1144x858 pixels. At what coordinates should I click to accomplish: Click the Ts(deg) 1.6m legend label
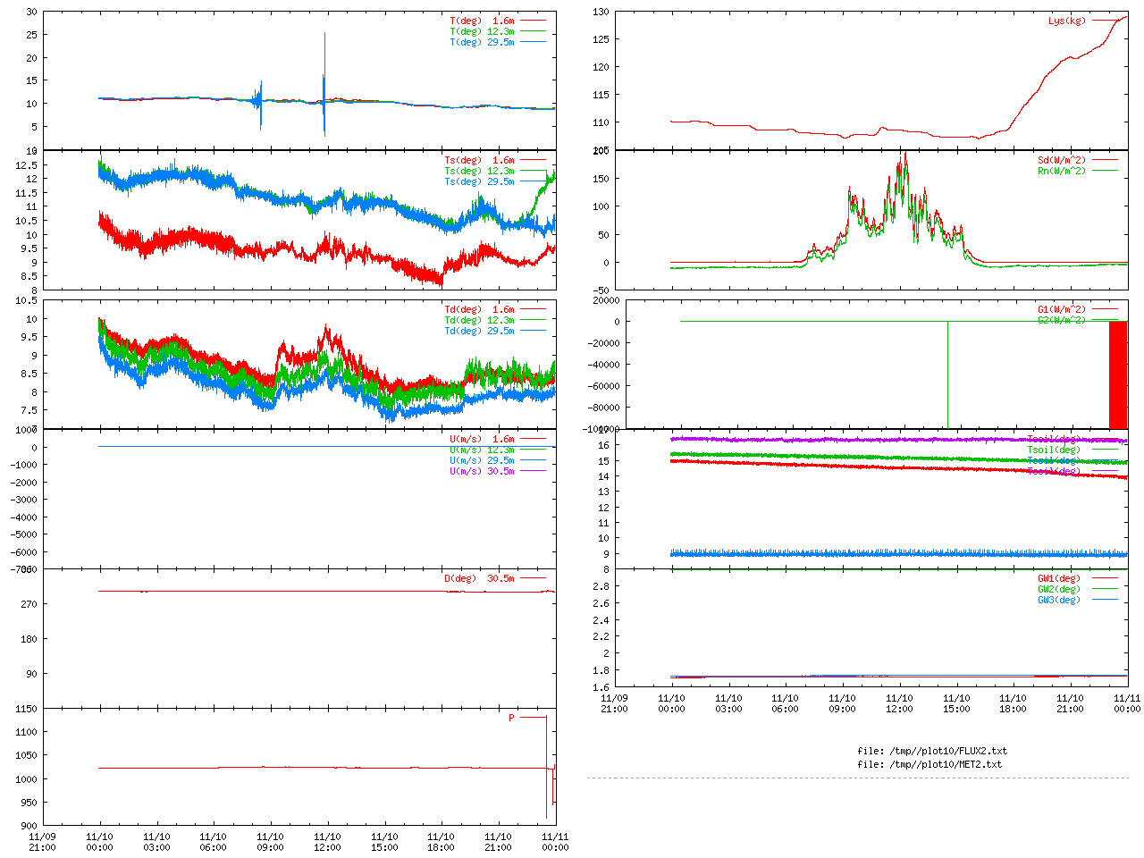click(x=480, y=160)
